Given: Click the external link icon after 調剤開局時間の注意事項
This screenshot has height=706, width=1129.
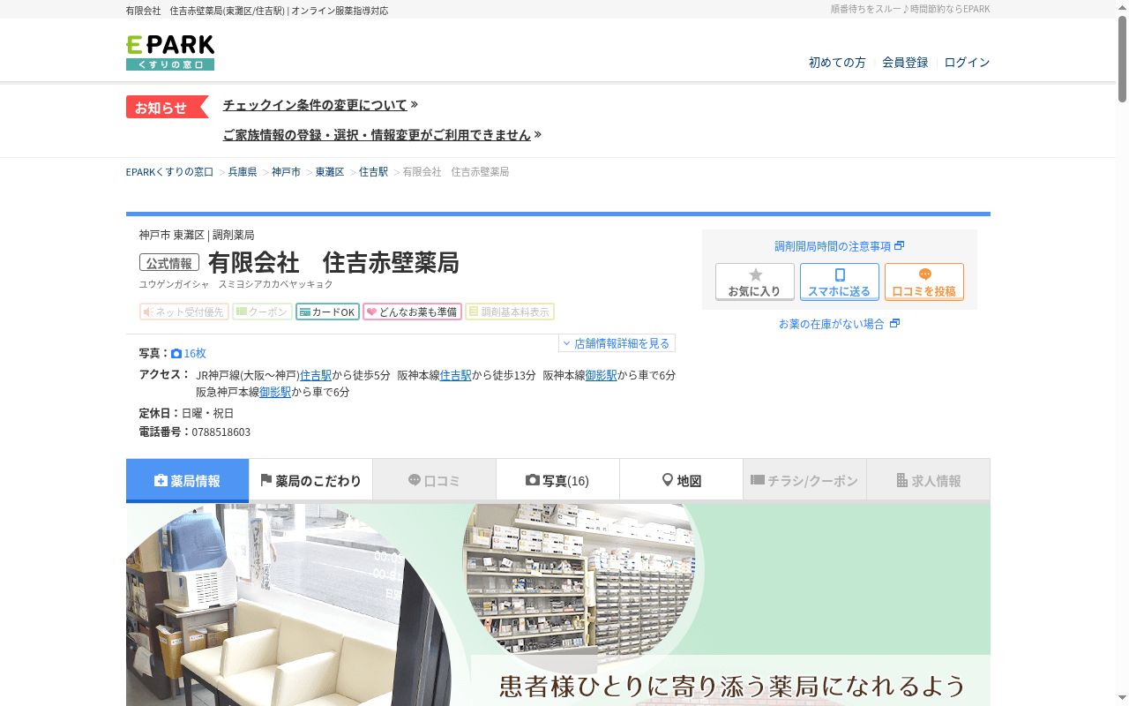Looking at the screenshot, I should 900,246.
